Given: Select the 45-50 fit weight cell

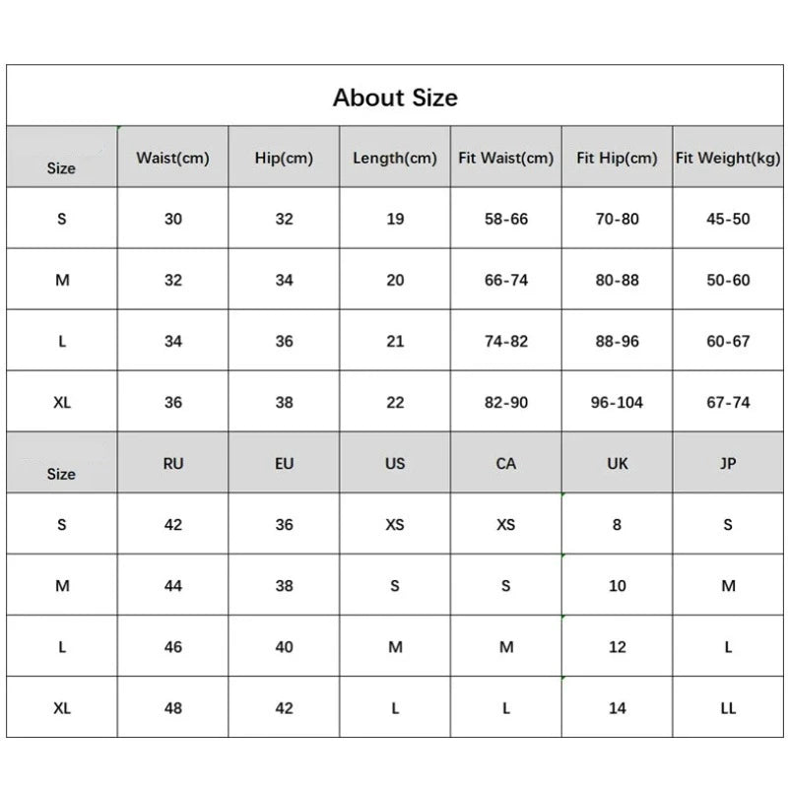Looking at the screenshot, I should [x=728, y=219].
